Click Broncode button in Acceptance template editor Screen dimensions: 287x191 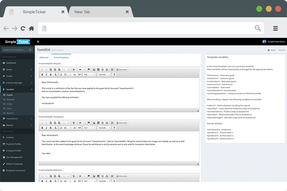122,123
